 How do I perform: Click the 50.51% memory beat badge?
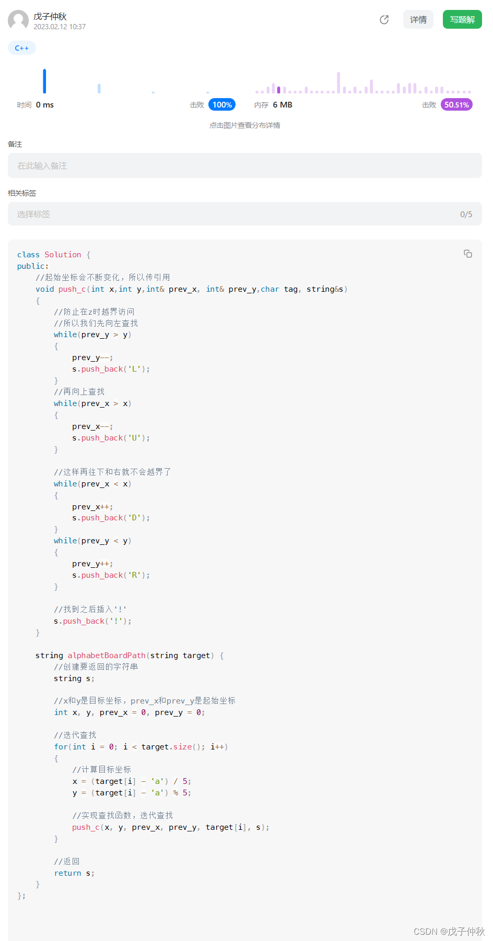456,105
